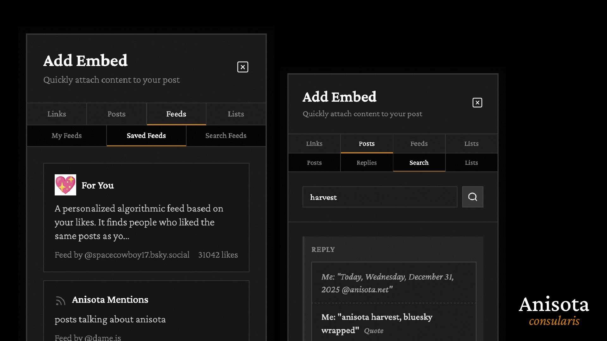Open Feeds tab in right dialog
Image resolution: width=607 pixels, height=341 pixels.
coord(419,144)
